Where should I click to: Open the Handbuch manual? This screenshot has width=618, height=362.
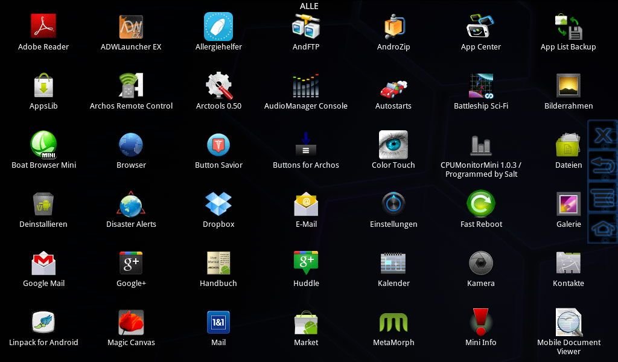click(218, 263)
